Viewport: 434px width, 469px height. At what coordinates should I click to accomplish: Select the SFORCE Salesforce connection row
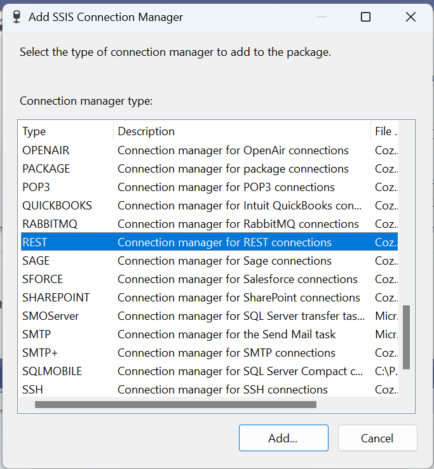[x=43, y=279]
